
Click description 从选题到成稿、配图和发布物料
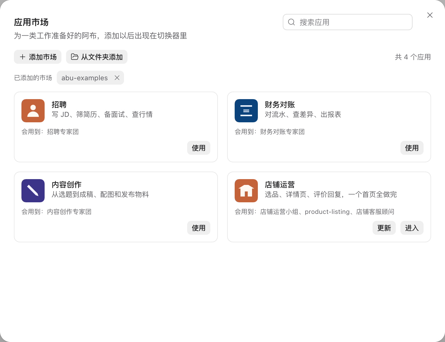coord(100,194)
